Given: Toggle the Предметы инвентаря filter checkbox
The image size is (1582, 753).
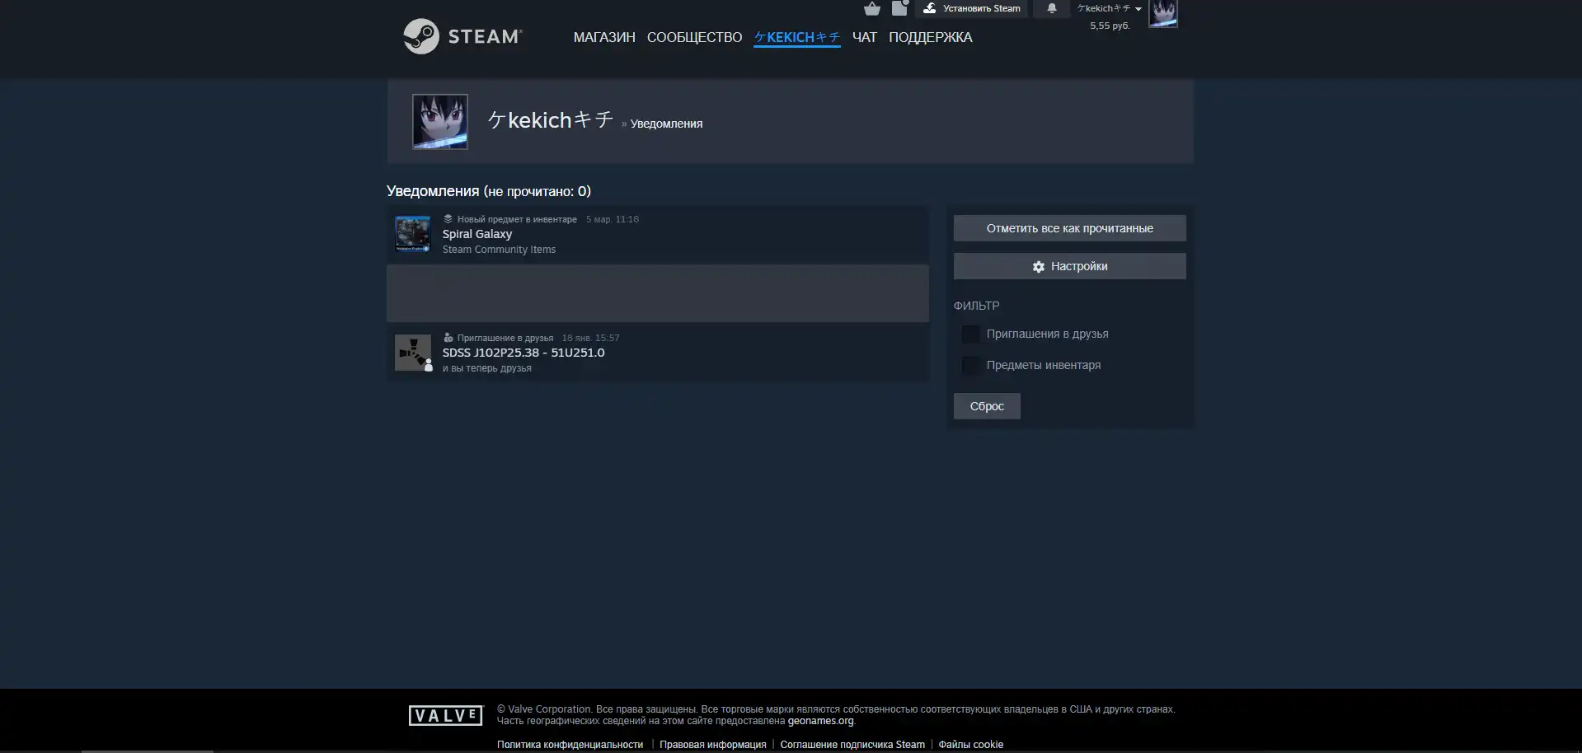Looking at the screenshot, I should tap(971, 365).
